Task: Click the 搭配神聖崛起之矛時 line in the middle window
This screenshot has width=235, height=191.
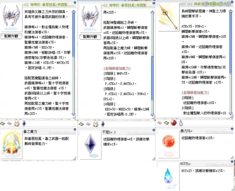Action: pyautogui.click(x=120, y=23)
